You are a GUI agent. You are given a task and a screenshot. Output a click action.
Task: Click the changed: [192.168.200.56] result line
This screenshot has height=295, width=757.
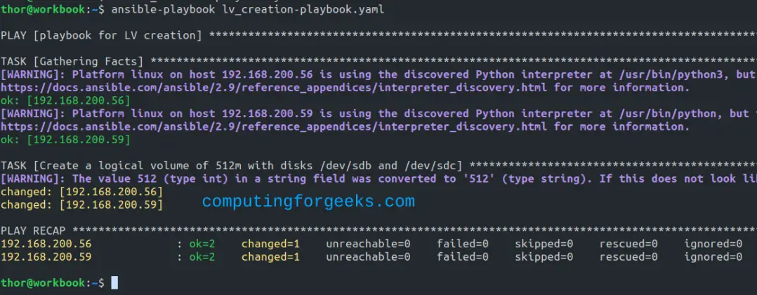click(x=81, y=192)
